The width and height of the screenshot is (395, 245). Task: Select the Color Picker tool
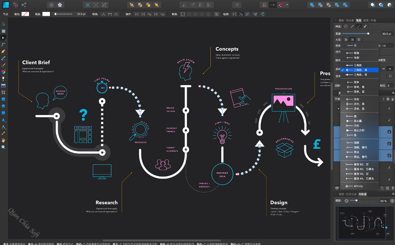pos(3,134)
